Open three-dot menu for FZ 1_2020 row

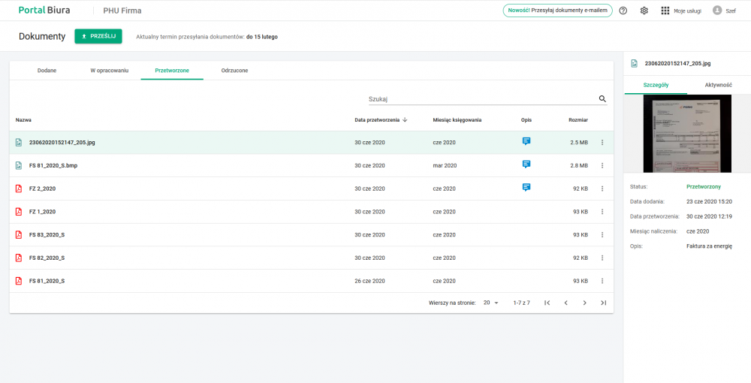[x=602, y=212]
